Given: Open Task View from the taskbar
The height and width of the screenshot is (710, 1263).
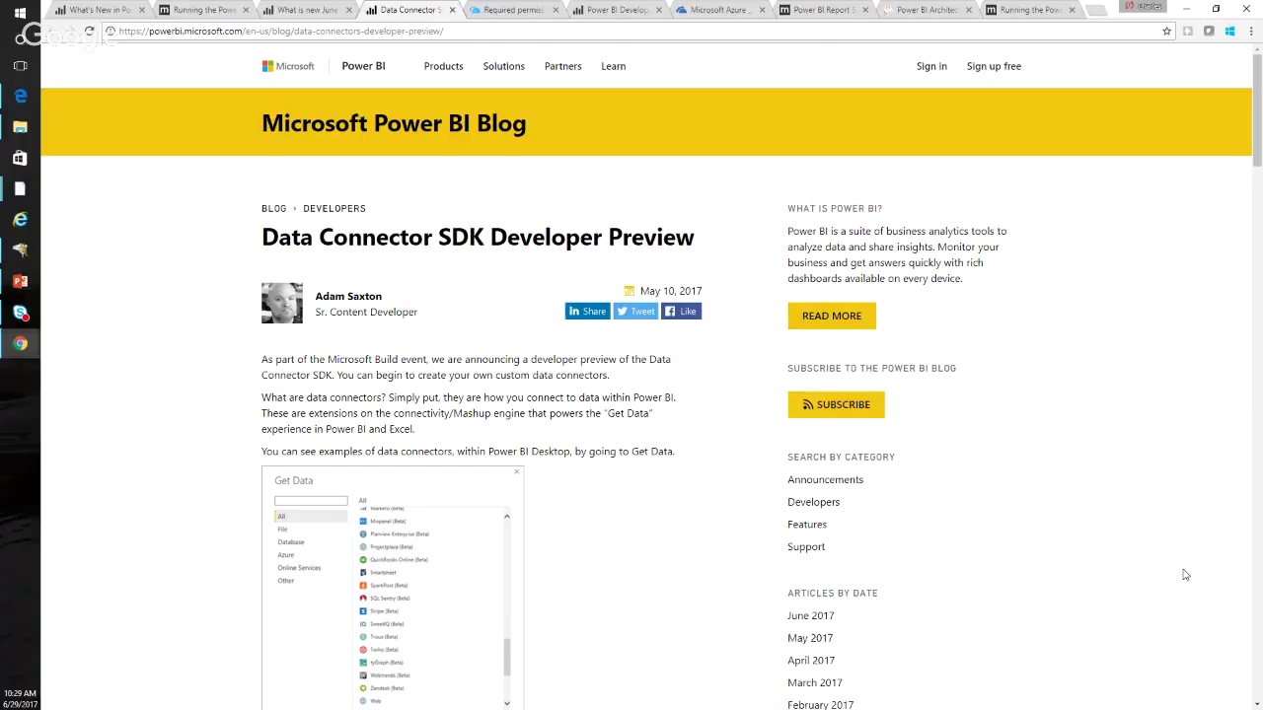Looking at the screenshot, I should [20, 66].
